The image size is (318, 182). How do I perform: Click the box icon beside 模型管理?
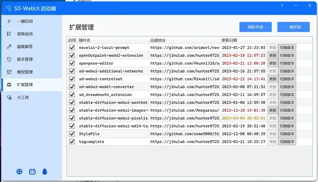[9, 72]
